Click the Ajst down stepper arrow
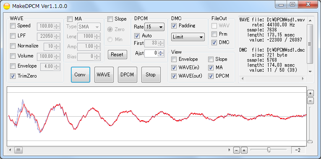 161,55
